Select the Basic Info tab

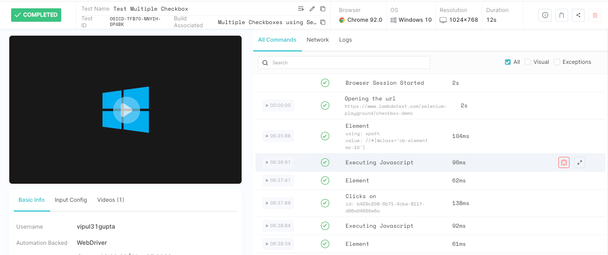(x=32, y=200)
